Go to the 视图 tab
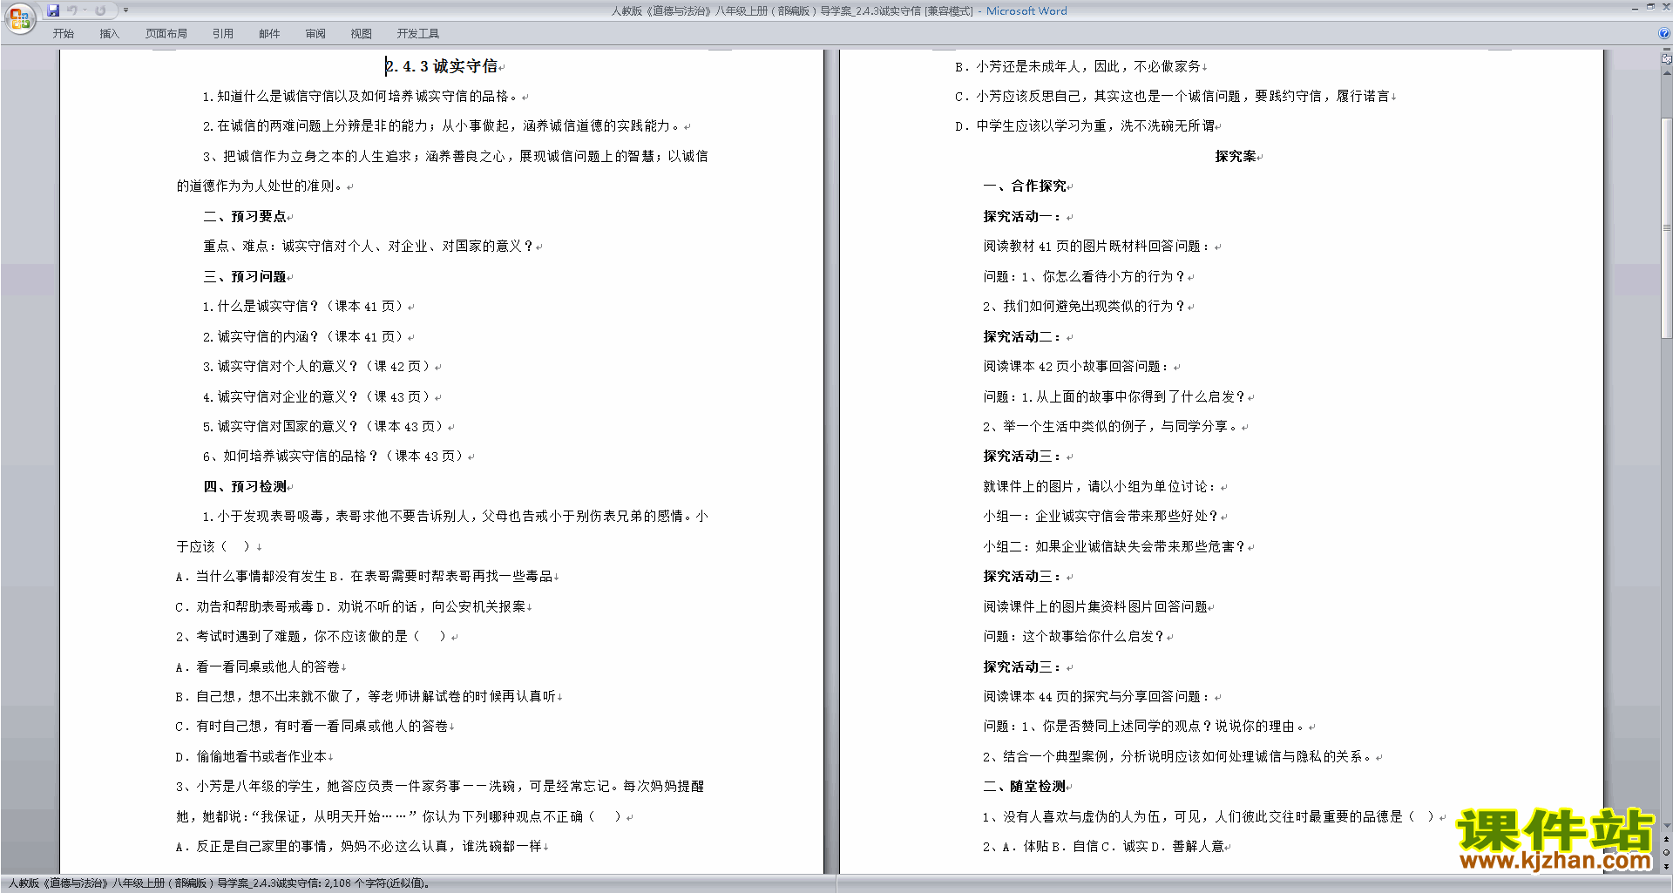Image resolution: width=1673 pixels, height=893 pixels. point(362,34)
